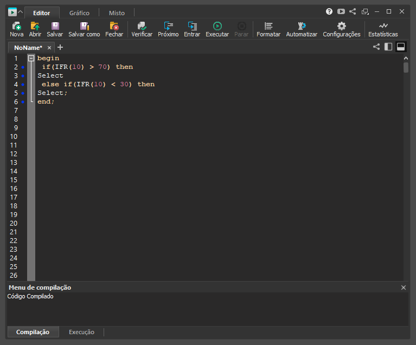Open a file with Abrir

click(35, 29)
